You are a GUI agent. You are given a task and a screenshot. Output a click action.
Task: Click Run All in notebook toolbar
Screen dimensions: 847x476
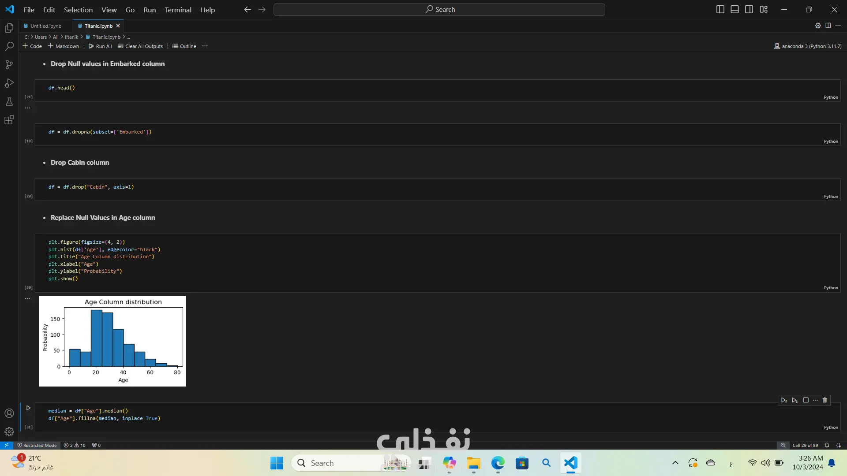100,46
